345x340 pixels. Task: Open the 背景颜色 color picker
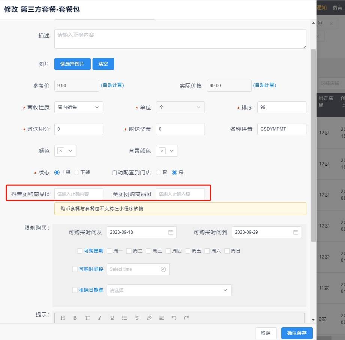(167, 151)
